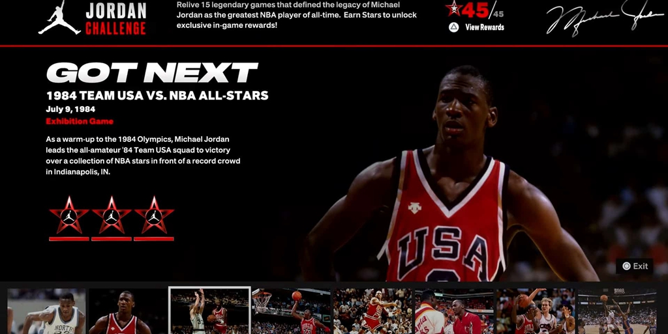Viewport: 668px width, 334px height.
Task: Select the thumbnail with the Hawks player
Action: (x=454, y=311)
